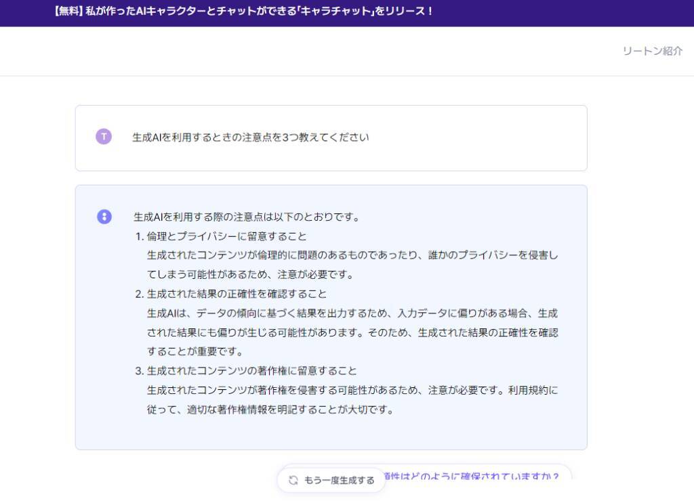Click heading 1 倫理とプライバシーに留意すること
Image resolution: width=694 pixels, height=503 pixels.
click(226, 236)
